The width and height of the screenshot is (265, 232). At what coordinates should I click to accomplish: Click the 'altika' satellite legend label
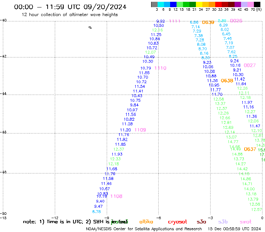(x=146, y=222)
